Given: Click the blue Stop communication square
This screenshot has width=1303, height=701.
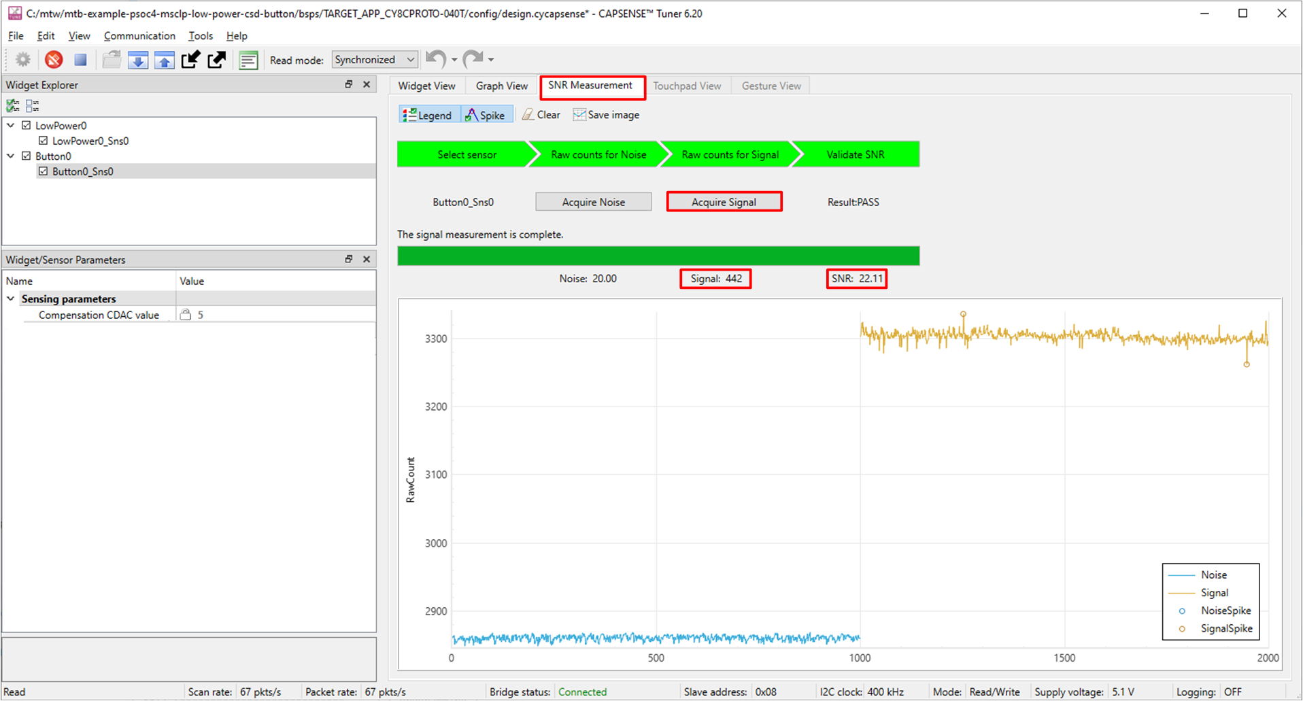Looking at the screenshot, I should (x=80, y=60).
